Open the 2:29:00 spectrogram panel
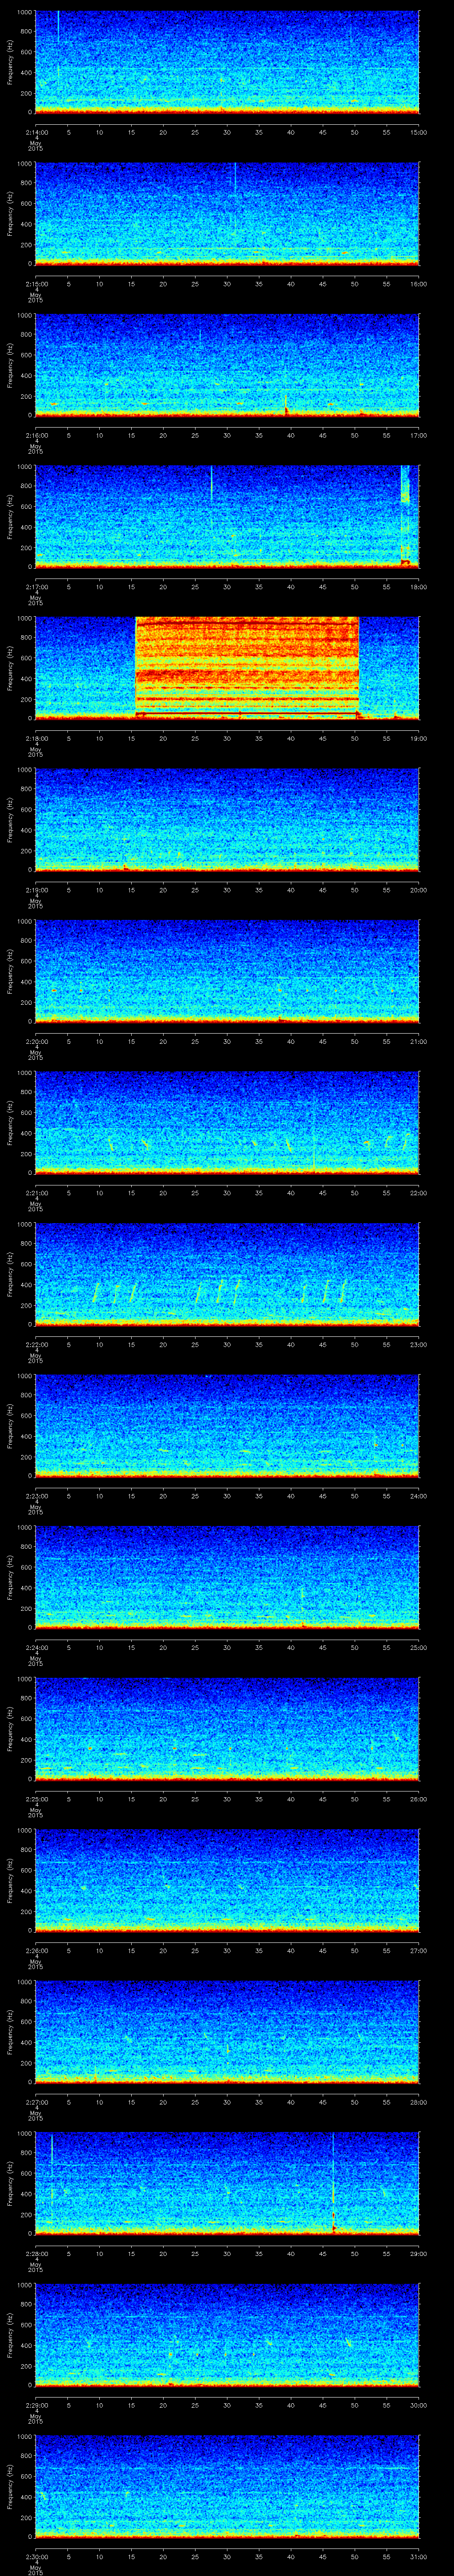The width and height of the screenshot is (454, 2576). coord(227,2334)
